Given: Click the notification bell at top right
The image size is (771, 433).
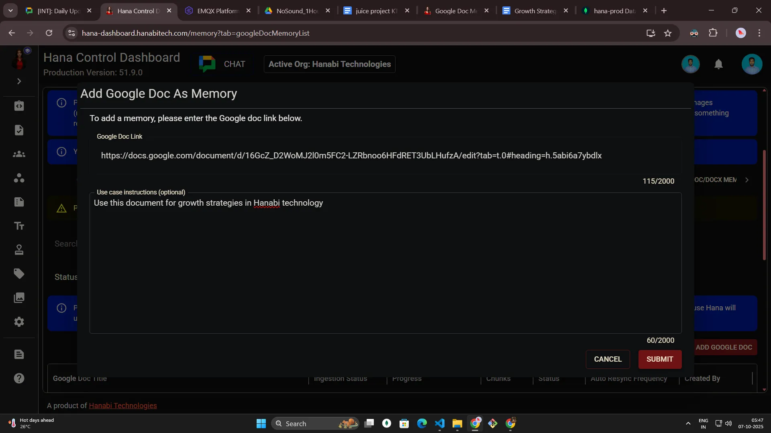Looking at the screenshot, I should pos(719,64).
